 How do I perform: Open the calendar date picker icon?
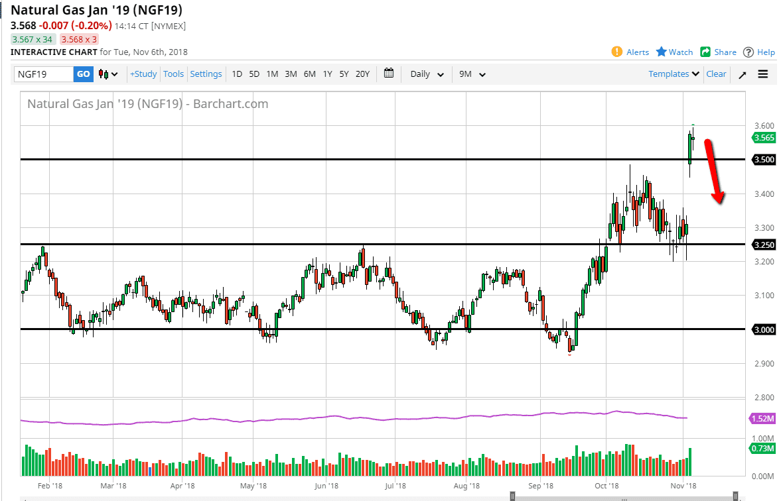(x=389, y=74)
